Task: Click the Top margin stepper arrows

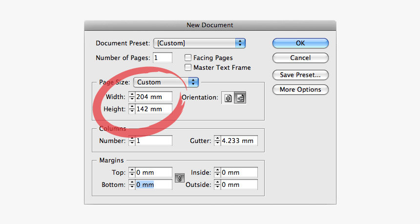Action: pyautogui.click(x=132, y=172)
